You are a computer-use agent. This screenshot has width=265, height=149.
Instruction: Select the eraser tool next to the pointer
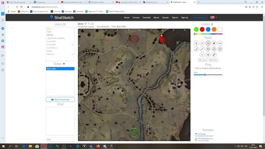(x=202, y=43)
